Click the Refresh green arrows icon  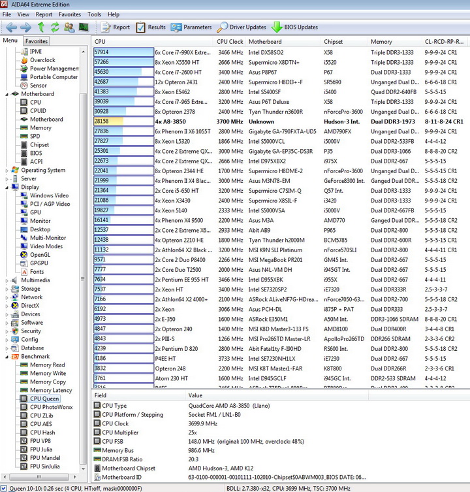[x=55, y=27]
